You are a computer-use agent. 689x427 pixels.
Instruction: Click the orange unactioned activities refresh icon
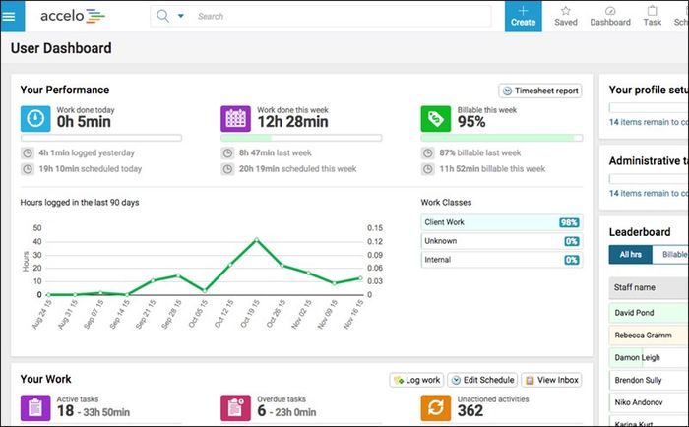click(435, 407)
